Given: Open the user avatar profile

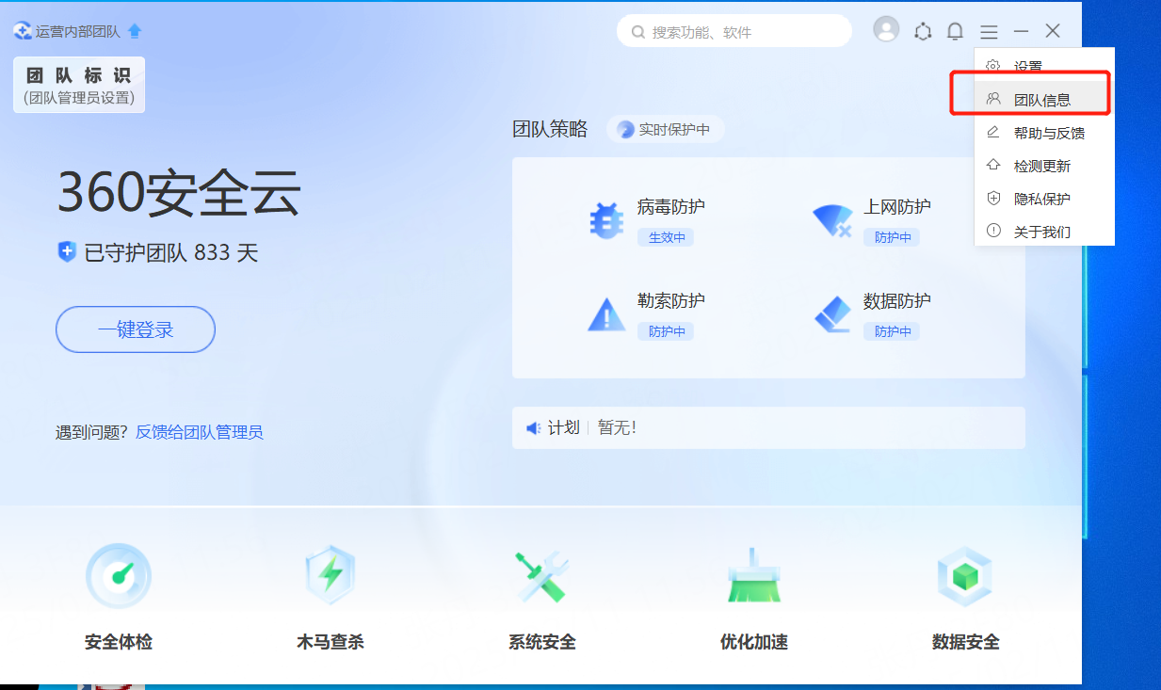Looking at the screenshot, I should [x=886, y=30].
